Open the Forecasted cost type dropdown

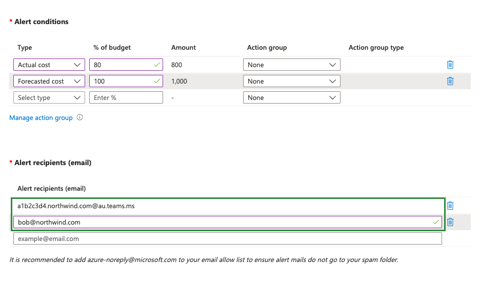point(49,82)
